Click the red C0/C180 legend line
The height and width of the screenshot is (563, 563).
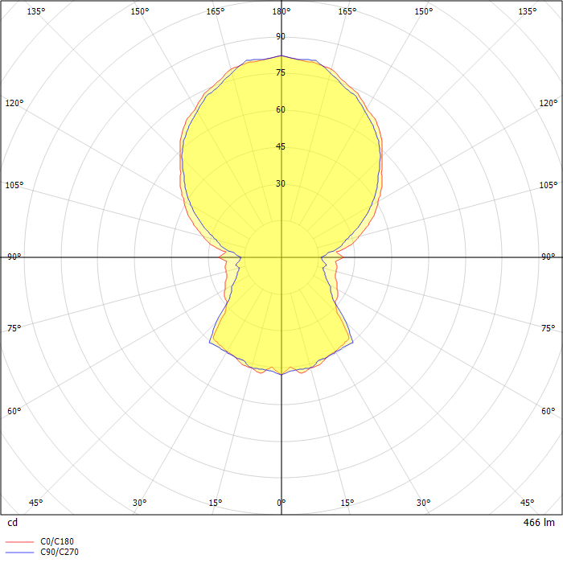[x=20, y=542]
